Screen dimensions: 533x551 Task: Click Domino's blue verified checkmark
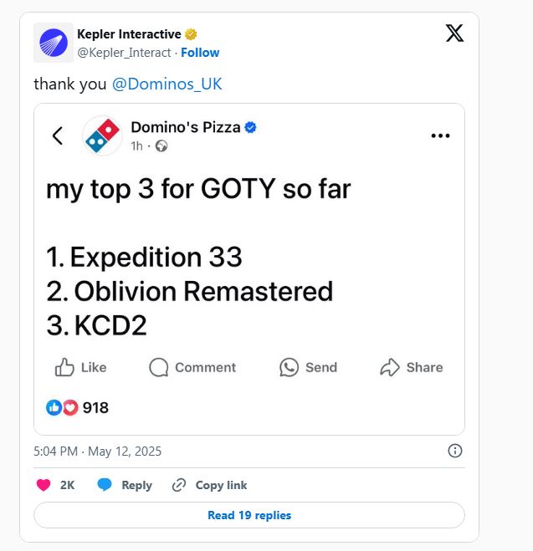tap(250, 127)
